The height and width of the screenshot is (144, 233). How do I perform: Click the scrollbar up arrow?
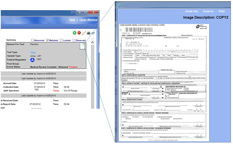point(92,42)
